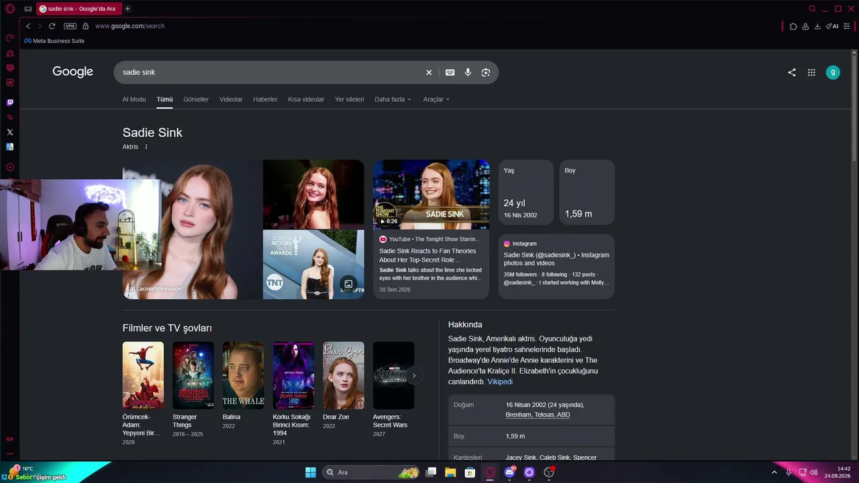Clear the search box with the X icon

[429, 72]
